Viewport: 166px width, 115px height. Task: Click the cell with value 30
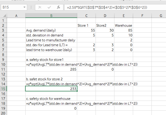tap(105, 30)
